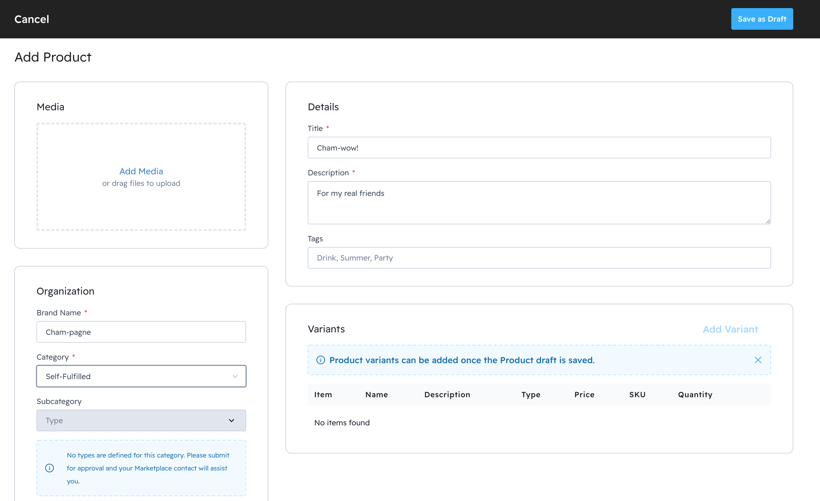Dismiss the product variants notice
820x501 pixels.
(x=758, y=360)
